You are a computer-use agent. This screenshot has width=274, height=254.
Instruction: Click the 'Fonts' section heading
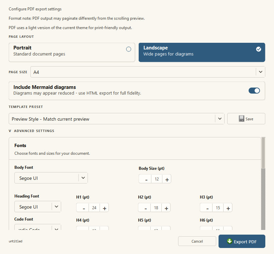coord(20,145)
